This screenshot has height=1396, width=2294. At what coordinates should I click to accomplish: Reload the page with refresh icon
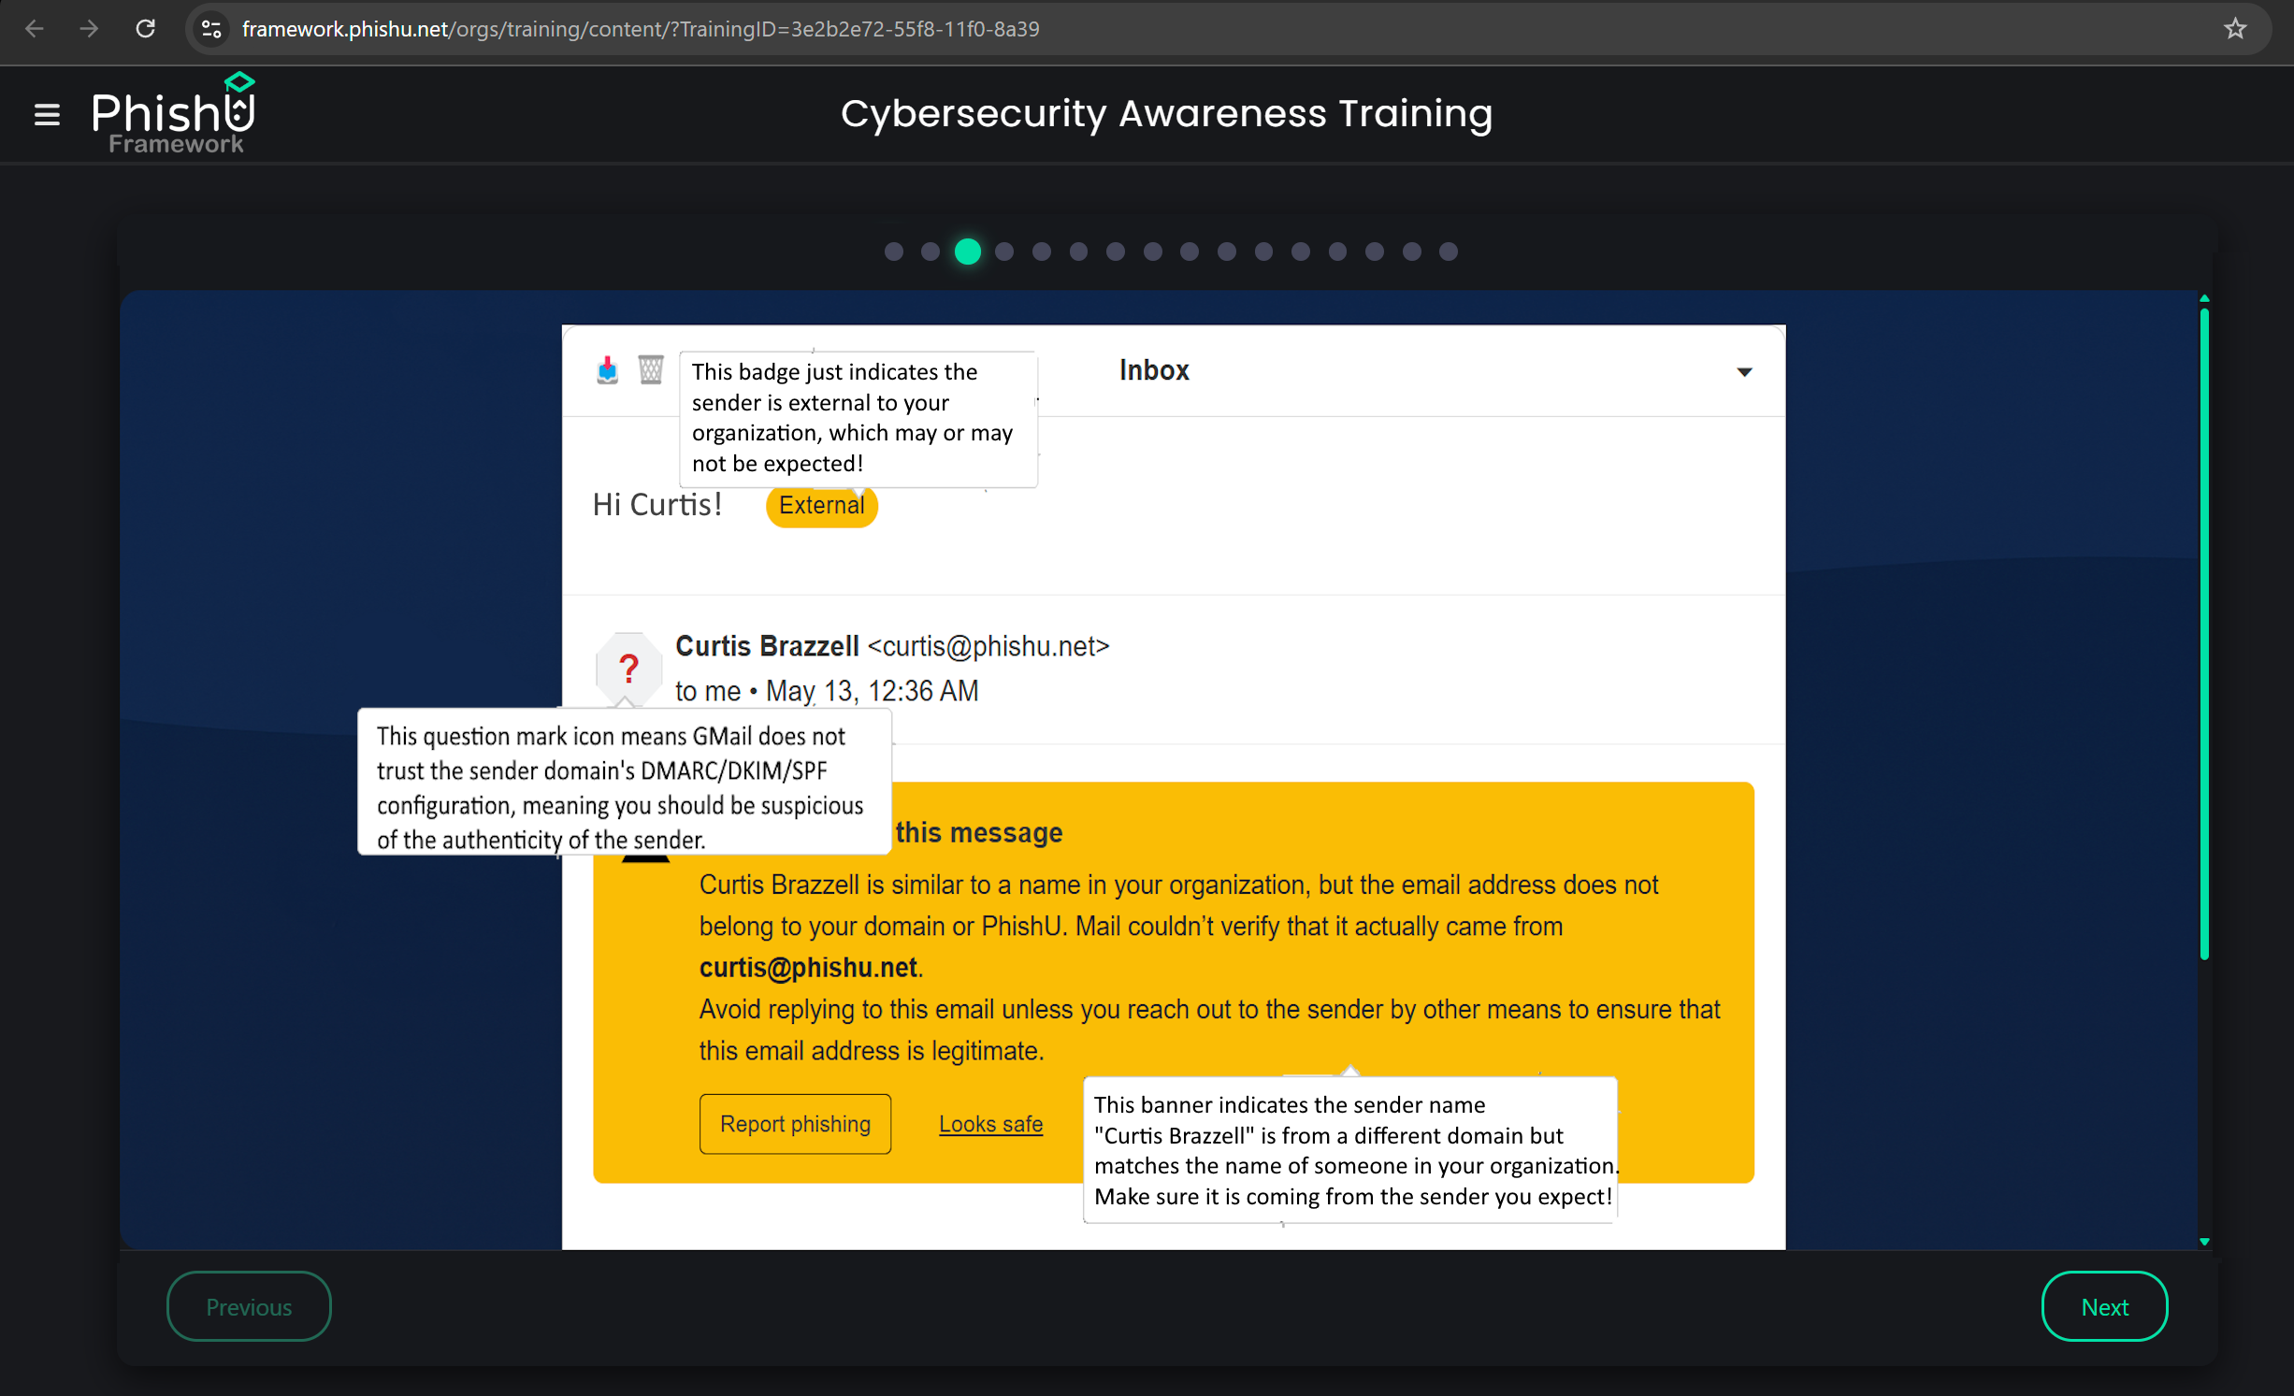coord(145,29)
